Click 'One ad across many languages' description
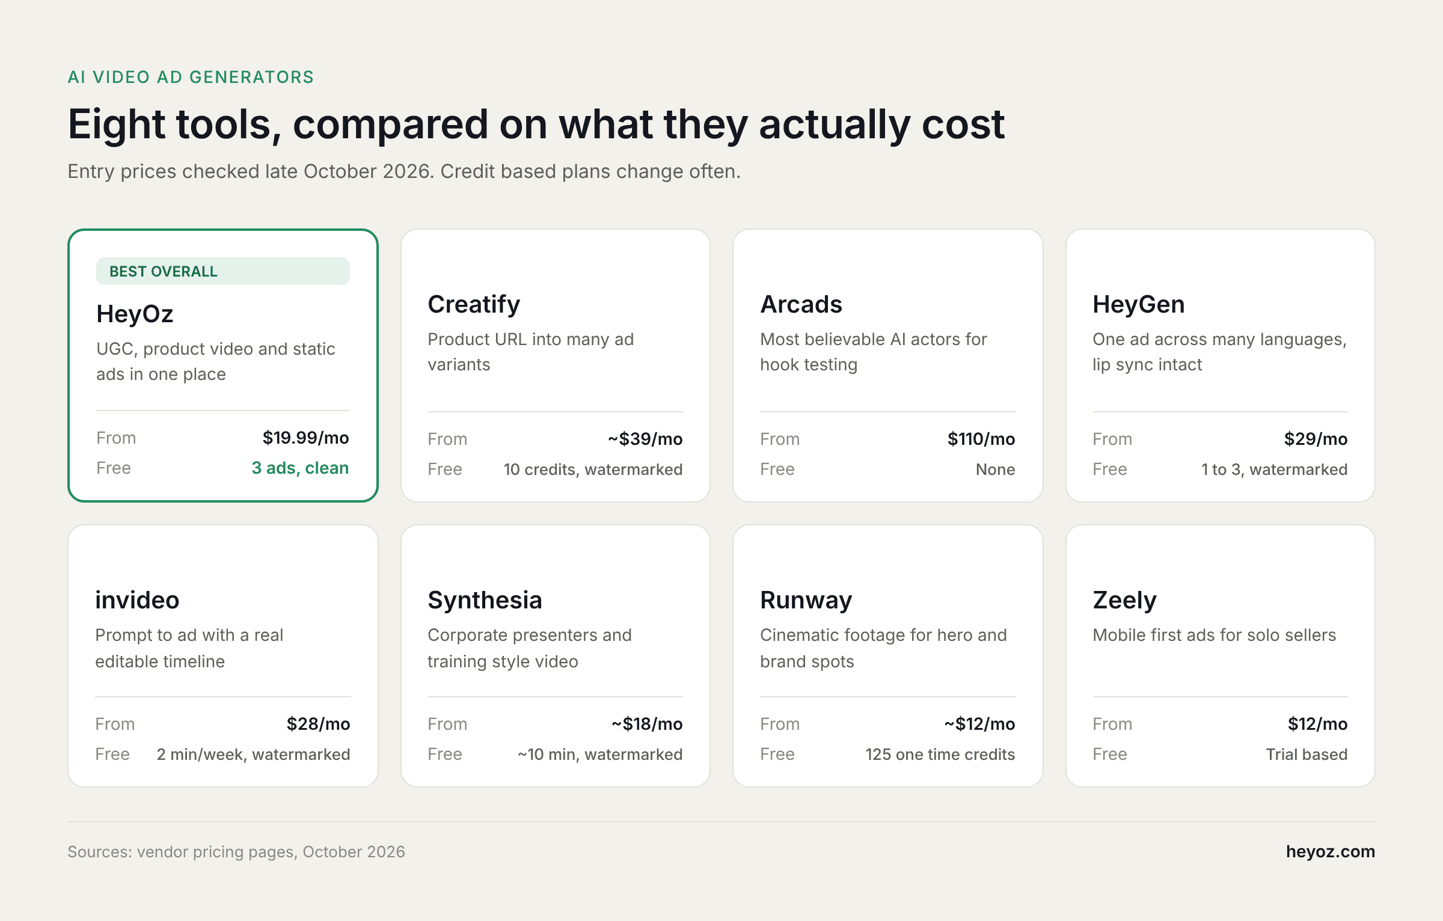 coord(1219,352)
